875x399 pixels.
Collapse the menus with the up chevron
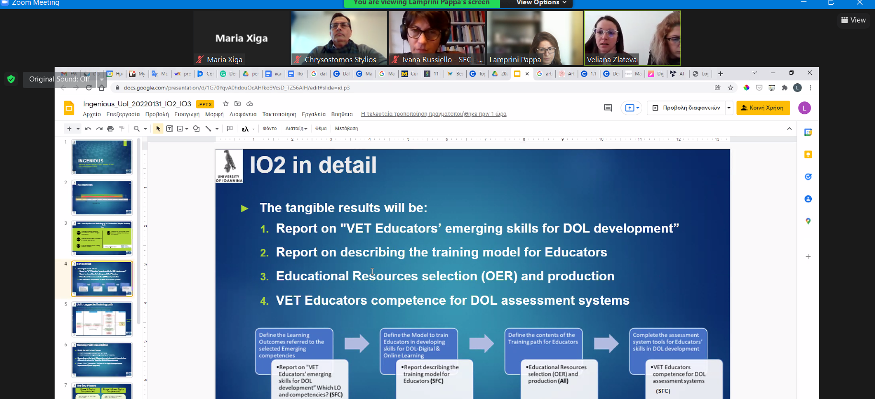[789, 129]
